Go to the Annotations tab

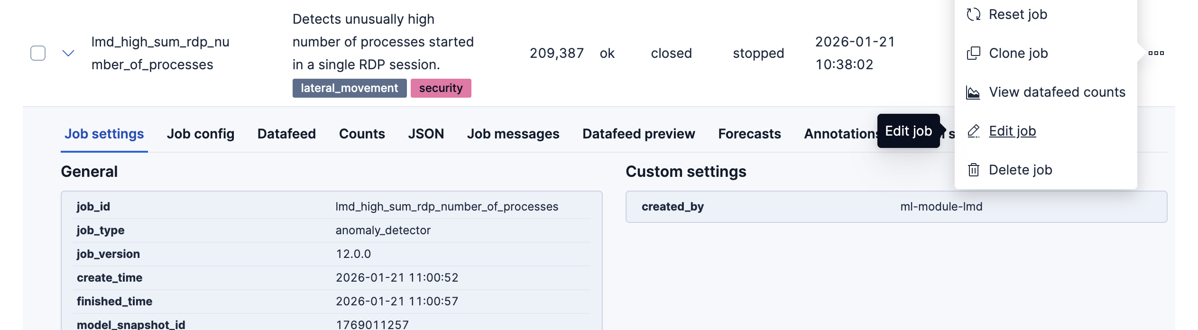pyautogui.click(x=839, y=134)
